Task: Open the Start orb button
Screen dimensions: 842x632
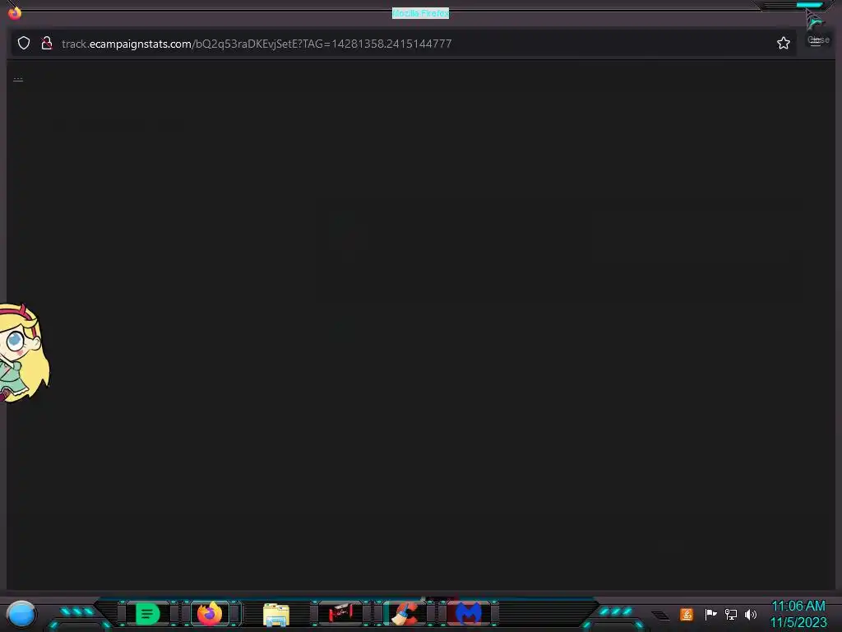Action: [x=21, y=614]
